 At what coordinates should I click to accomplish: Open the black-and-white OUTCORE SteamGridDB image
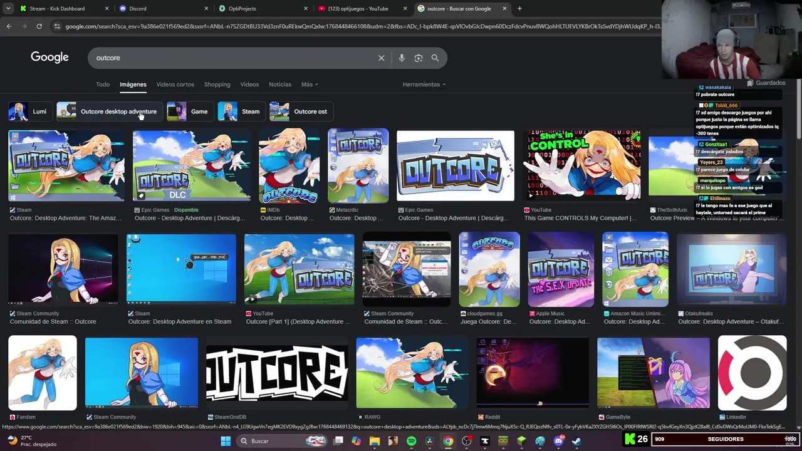(x=277, y=373)
